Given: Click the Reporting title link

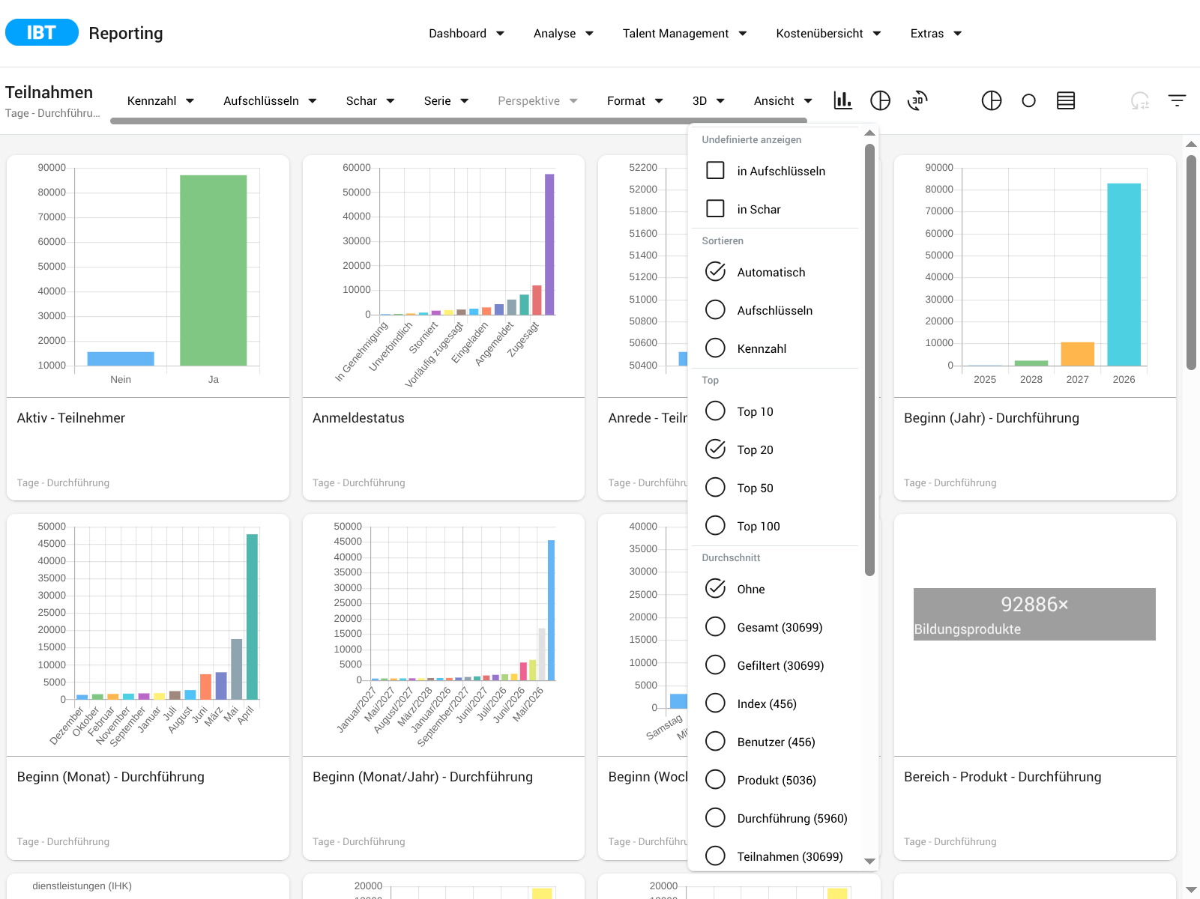Looking at the screenshot, I should 126,33.
